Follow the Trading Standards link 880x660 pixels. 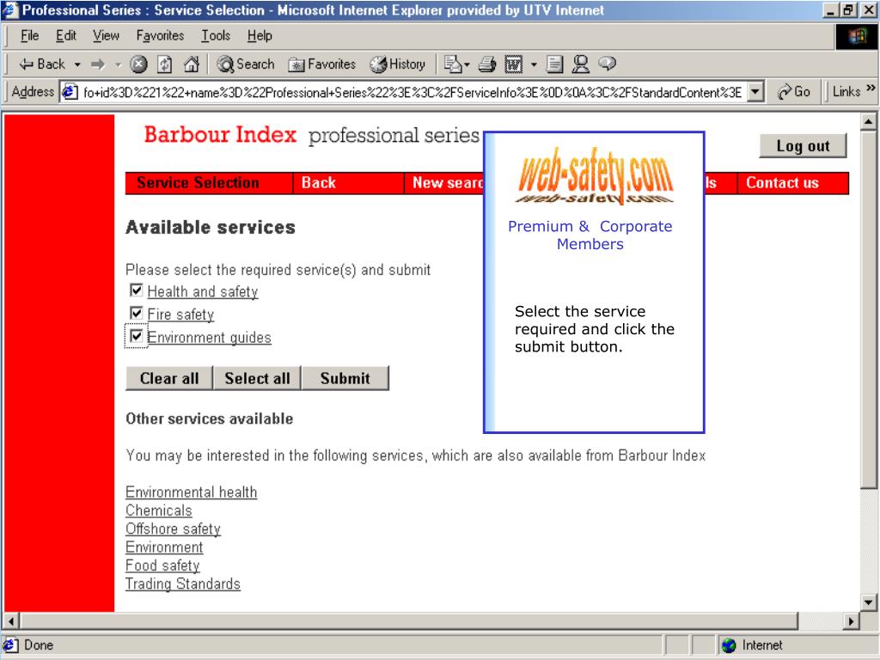point(183,584)
